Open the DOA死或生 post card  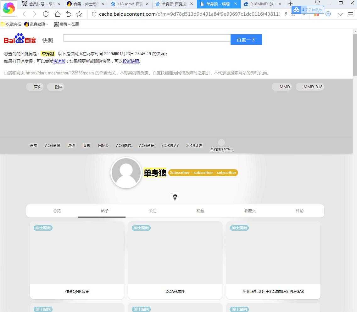click(175, 261)
